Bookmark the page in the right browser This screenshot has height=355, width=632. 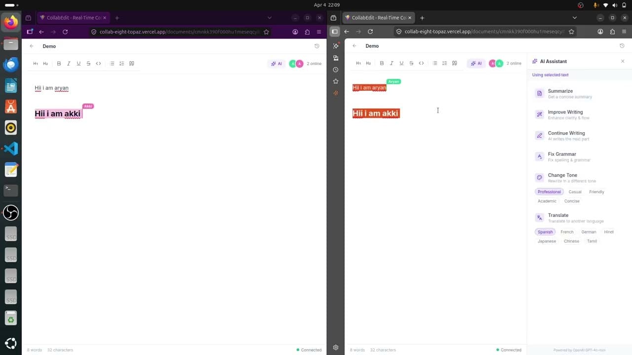571,32
